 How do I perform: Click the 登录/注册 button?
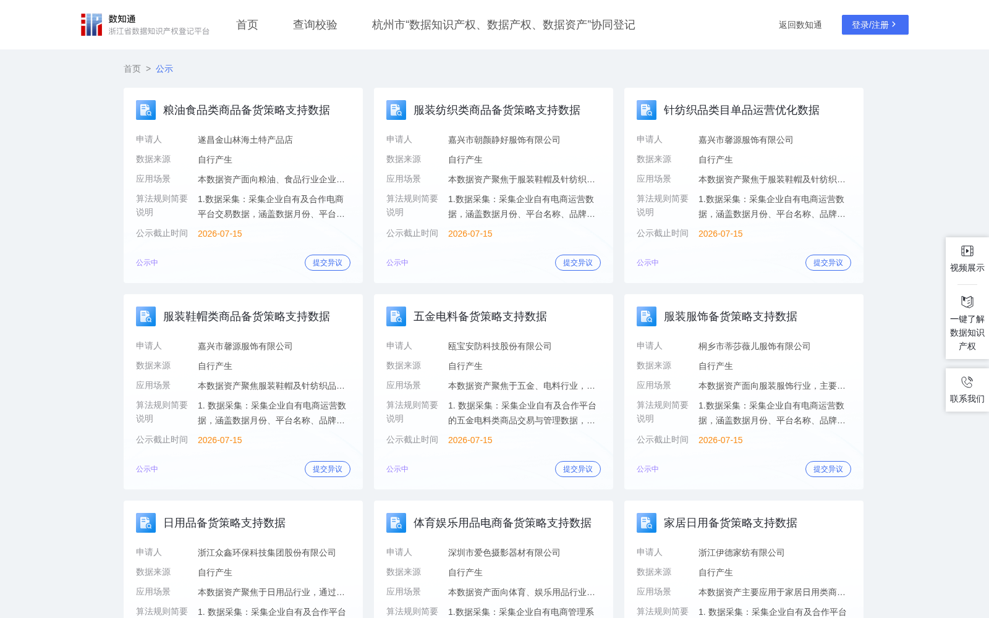[875, 25]
